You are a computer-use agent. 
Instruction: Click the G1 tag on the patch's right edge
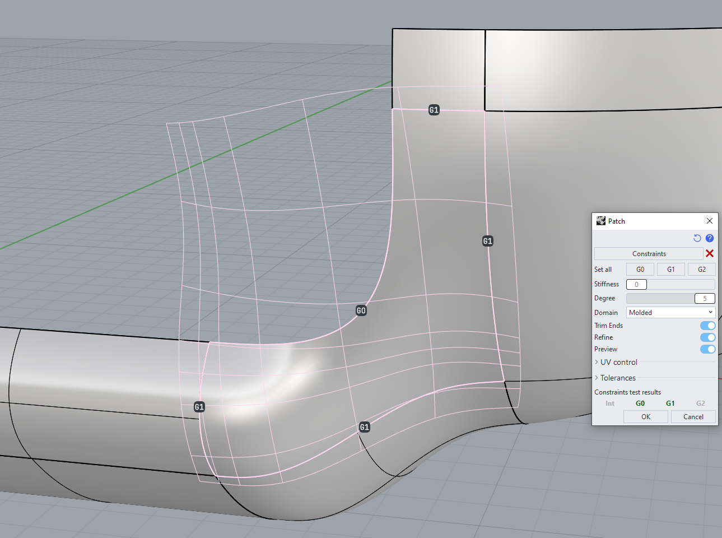(x=488, y=241)
